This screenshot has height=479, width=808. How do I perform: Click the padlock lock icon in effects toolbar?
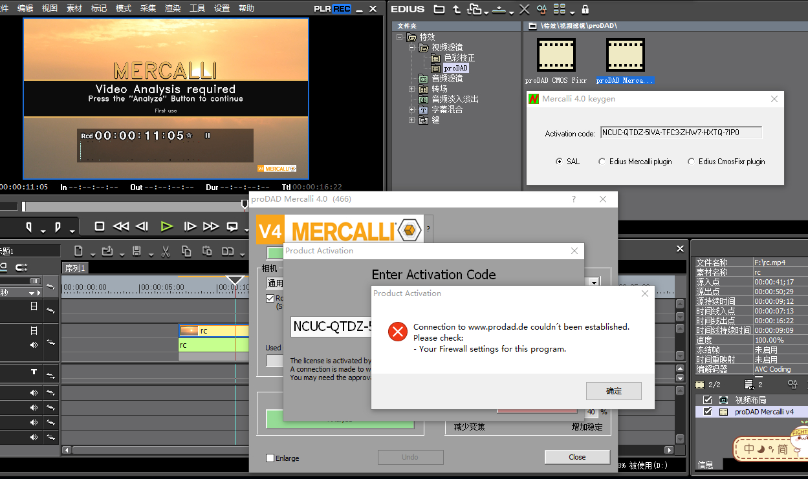[x=585, y=9]
